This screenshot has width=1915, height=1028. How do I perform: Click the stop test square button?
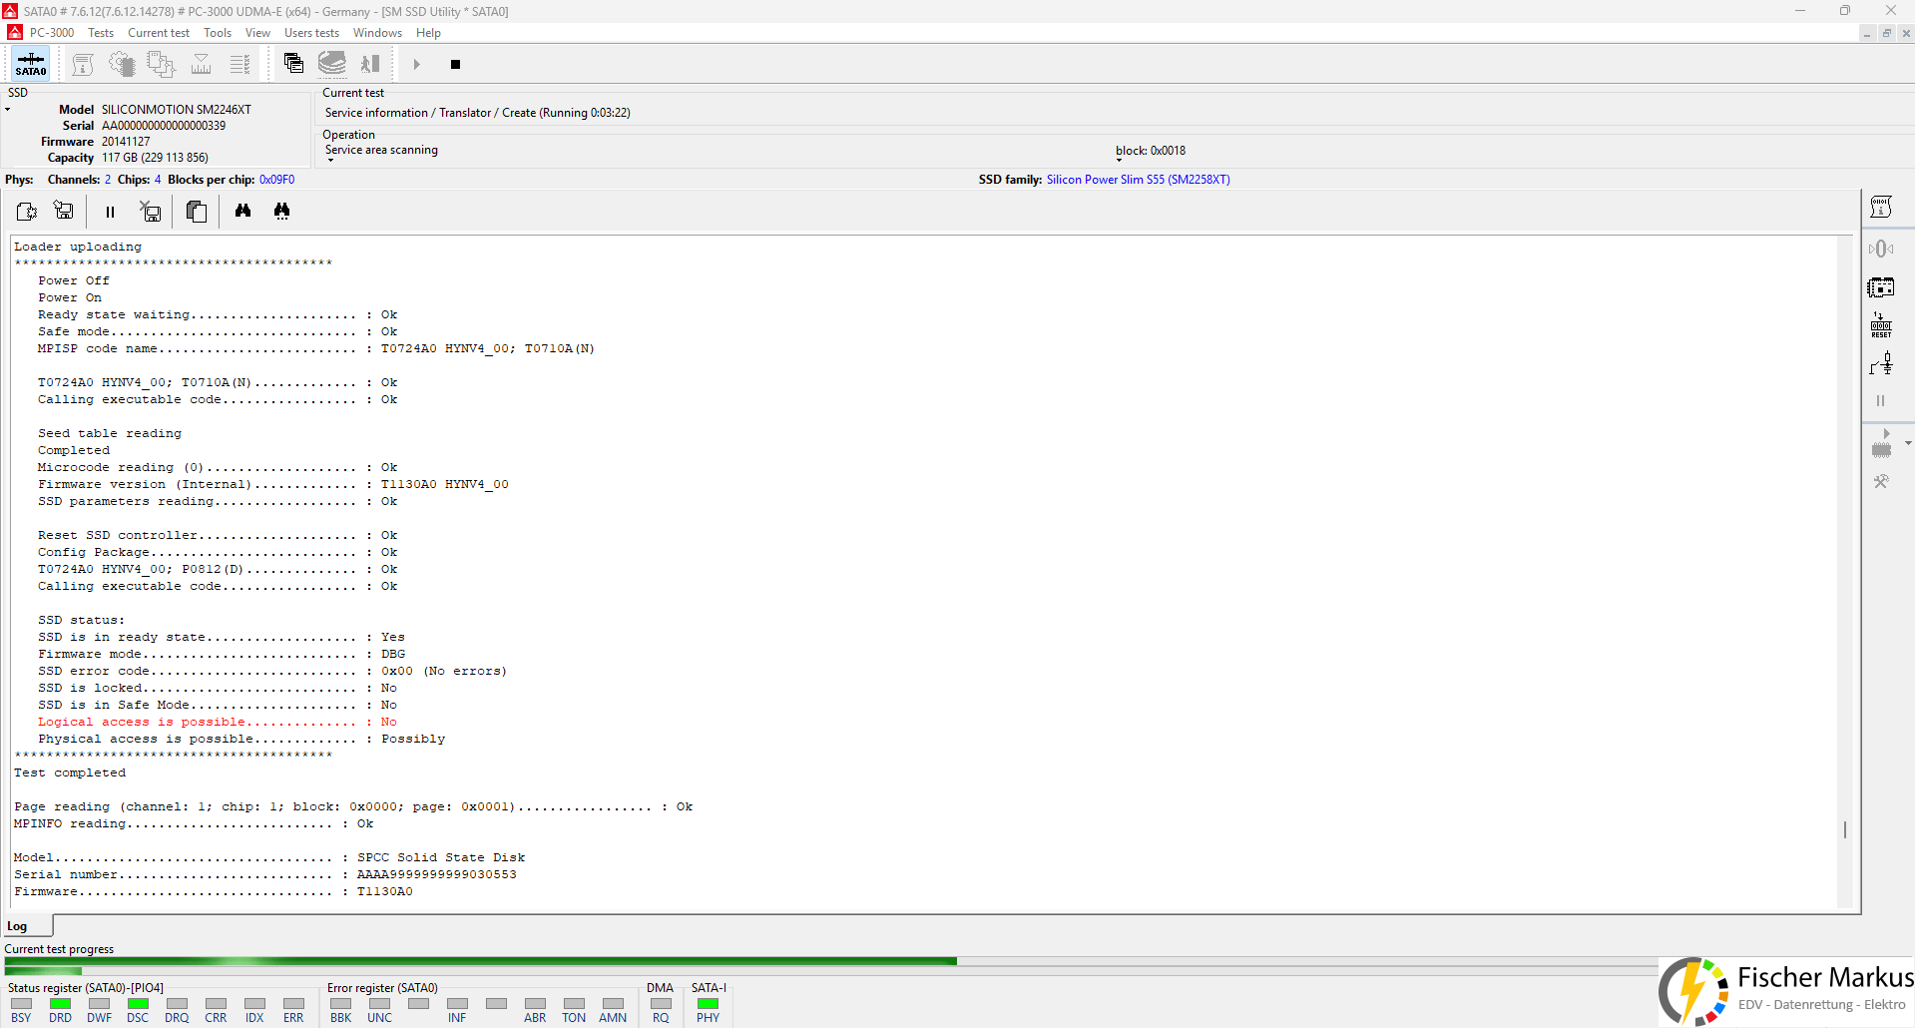click(455, 65)
